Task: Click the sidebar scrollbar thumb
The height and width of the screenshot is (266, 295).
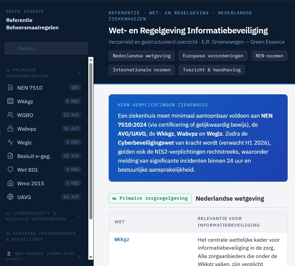Action: point(91,141)
